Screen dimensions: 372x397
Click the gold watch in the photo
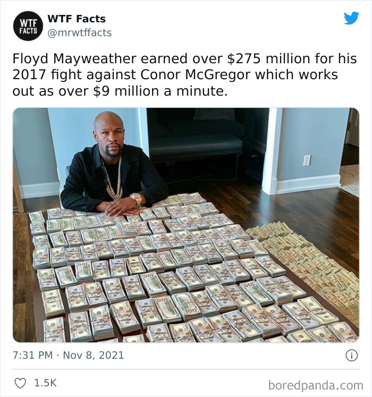[x=136, y=199]
